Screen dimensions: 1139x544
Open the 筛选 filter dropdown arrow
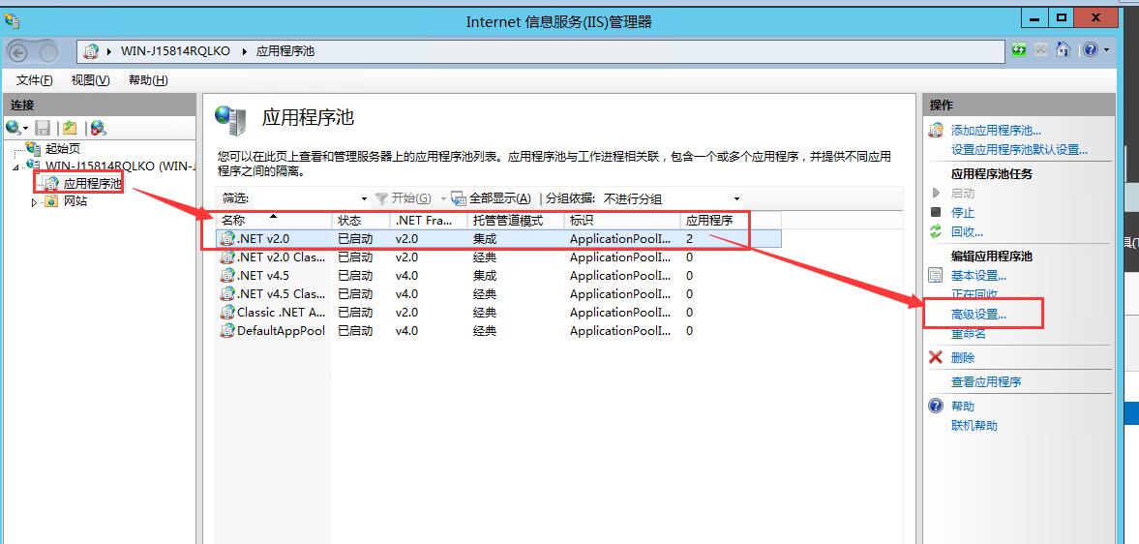(x=364, y=198)
